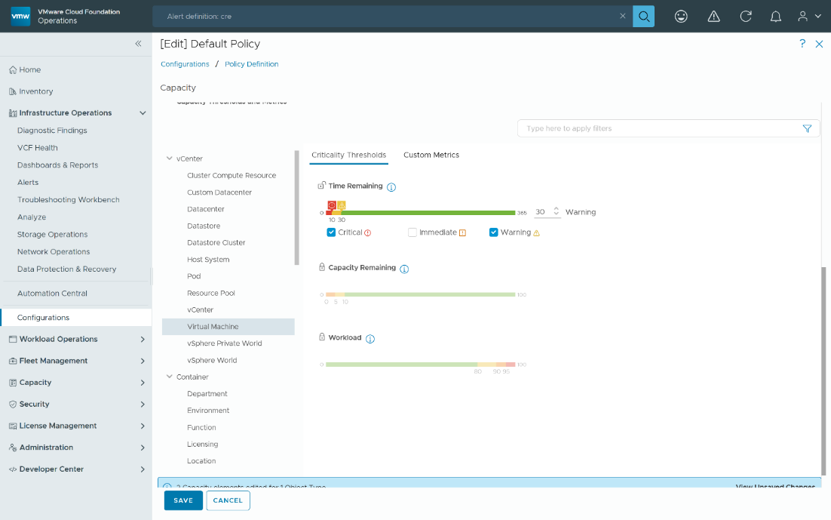Open the Configurations breadcrumb link

[185, 64]
